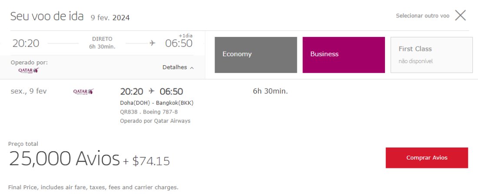Click the Operado por Qatar Airways text
Image resolution: width=478 pixels, height=194 pixels.
point(155,121)
